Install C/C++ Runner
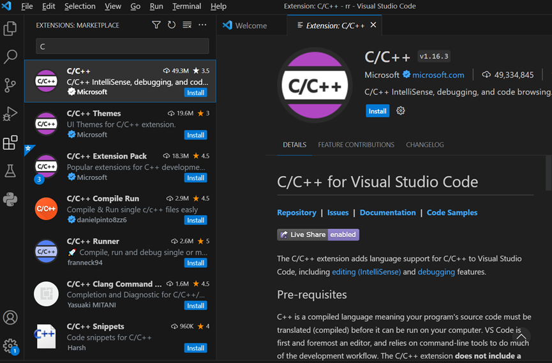This screenshot has width=552, height=363. pos(195,263)
